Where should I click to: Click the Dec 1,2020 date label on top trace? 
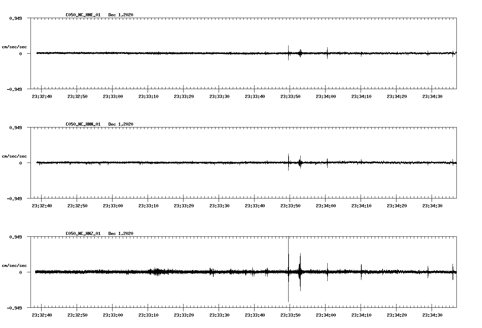click(121, 15)
